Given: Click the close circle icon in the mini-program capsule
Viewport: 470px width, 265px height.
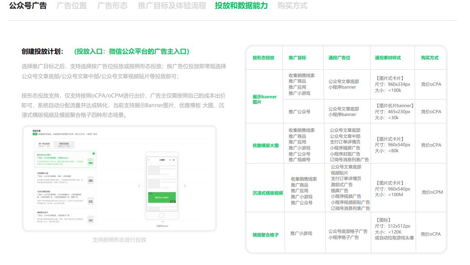Looking at the screenshot, I should (174, 159).
